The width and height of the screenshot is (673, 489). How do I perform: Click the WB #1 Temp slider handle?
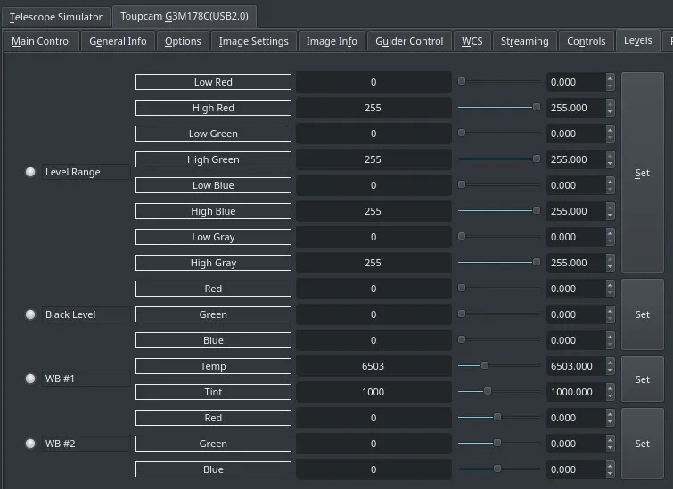click(485, 365)
